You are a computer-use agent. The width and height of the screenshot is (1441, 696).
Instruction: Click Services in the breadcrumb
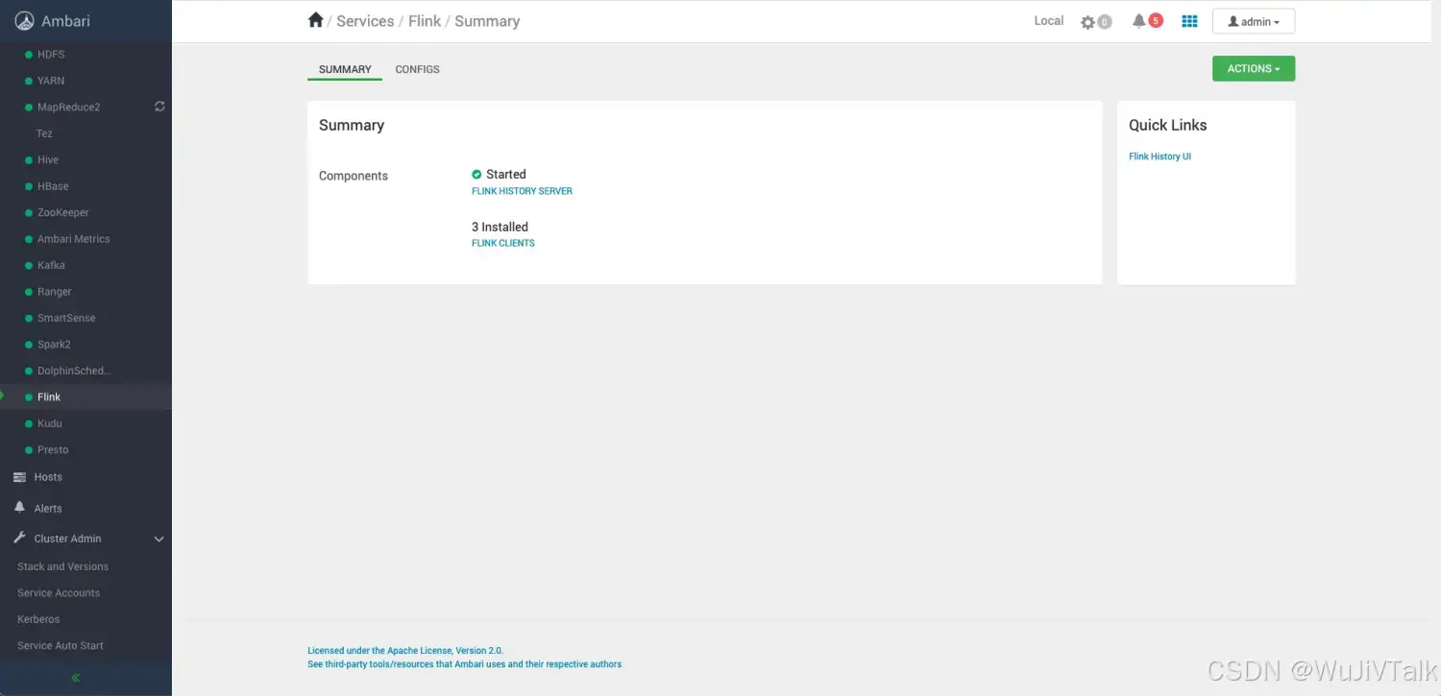click(365, 21)
